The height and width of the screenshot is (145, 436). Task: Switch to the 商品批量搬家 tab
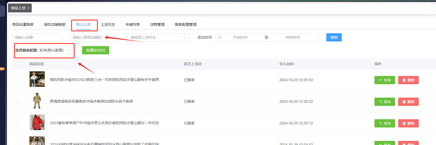tap(23, 24)
